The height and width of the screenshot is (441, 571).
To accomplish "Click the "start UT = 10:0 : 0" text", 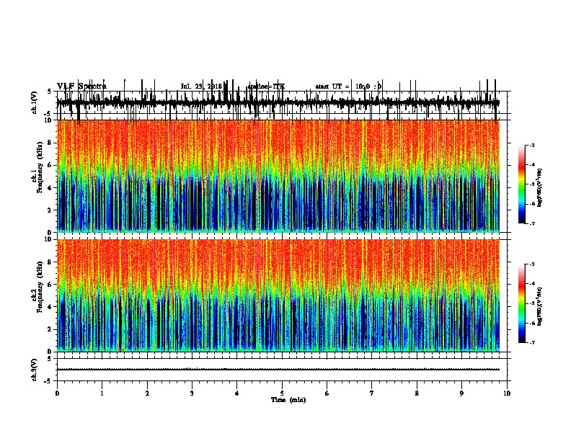I will click(348, 86).
